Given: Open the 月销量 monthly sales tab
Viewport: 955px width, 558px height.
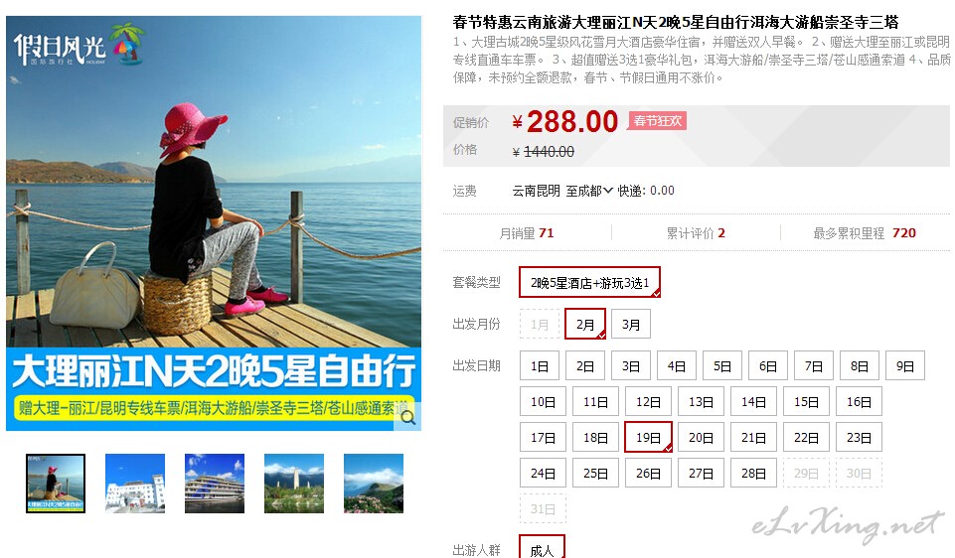Looking at the screenshot, I should point(527,233).
